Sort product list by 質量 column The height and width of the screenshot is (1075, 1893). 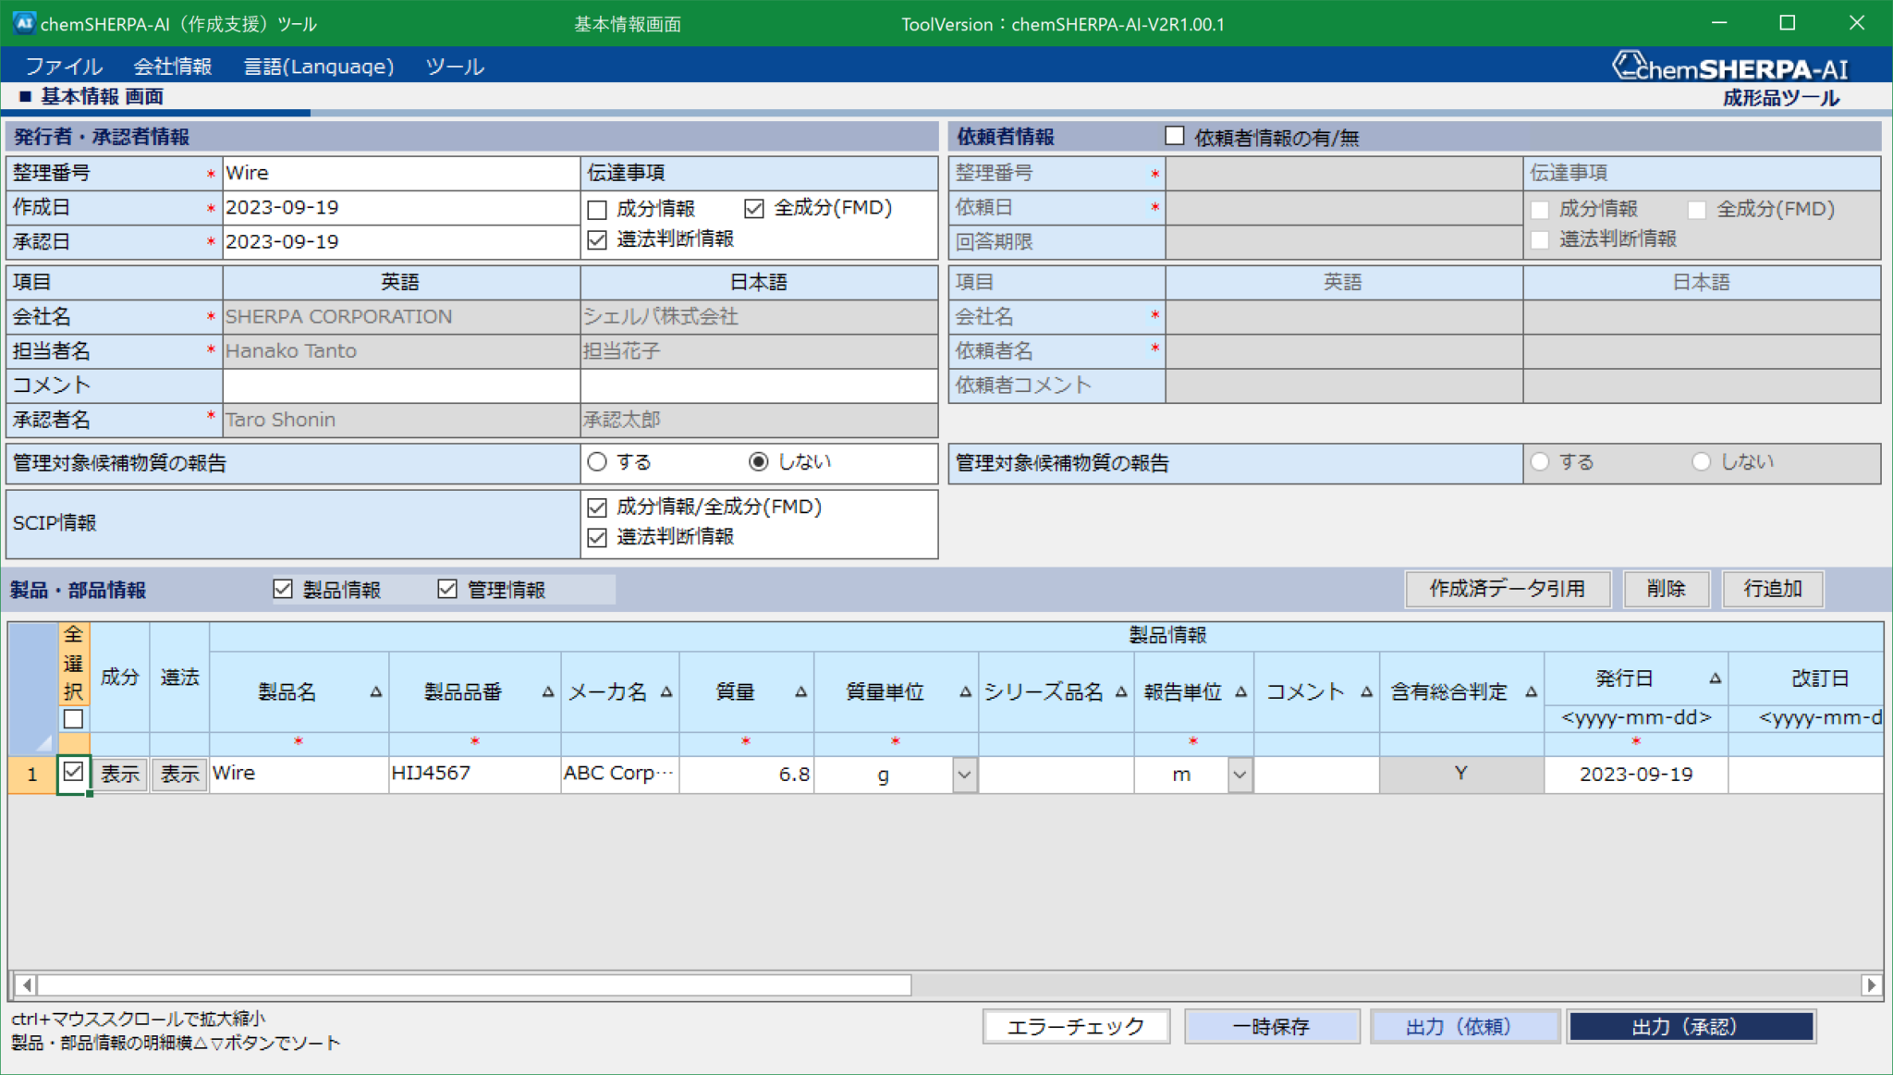click(x=800, y=690)
